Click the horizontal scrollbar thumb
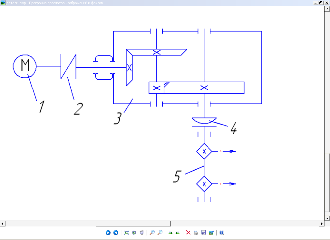 [x=133, y=224]
